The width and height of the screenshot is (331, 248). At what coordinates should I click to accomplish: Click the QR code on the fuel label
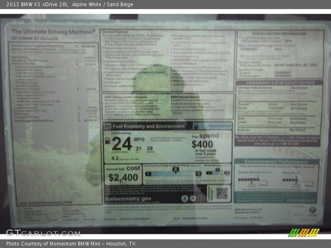click(x=222, y=193)
